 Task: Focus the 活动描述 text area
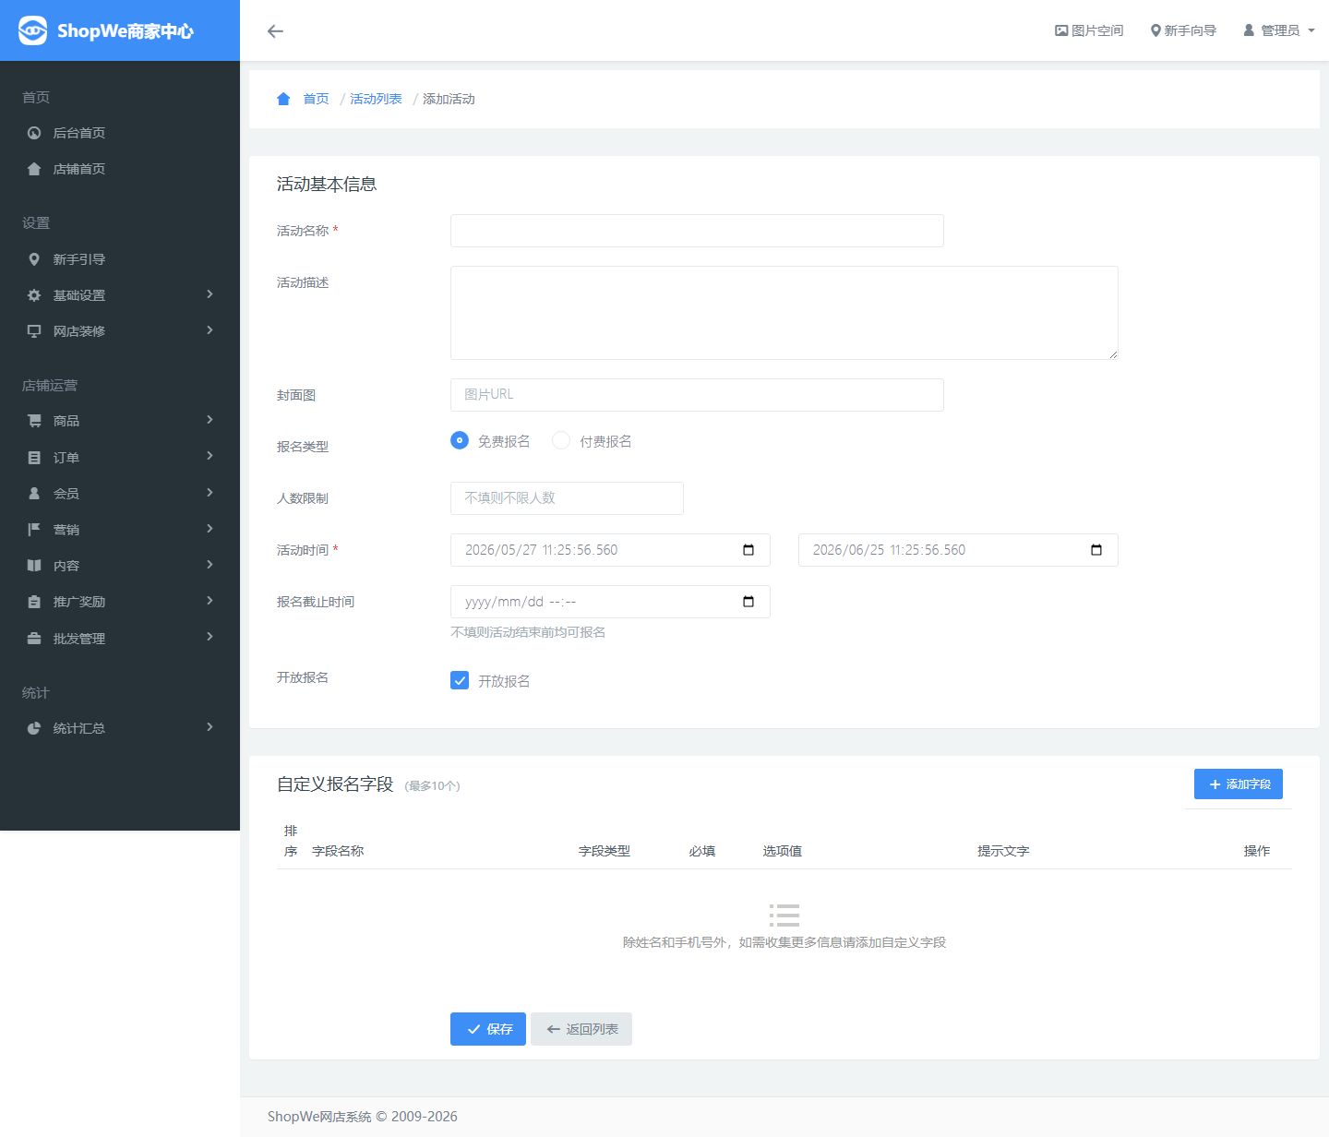click(784, 313)
